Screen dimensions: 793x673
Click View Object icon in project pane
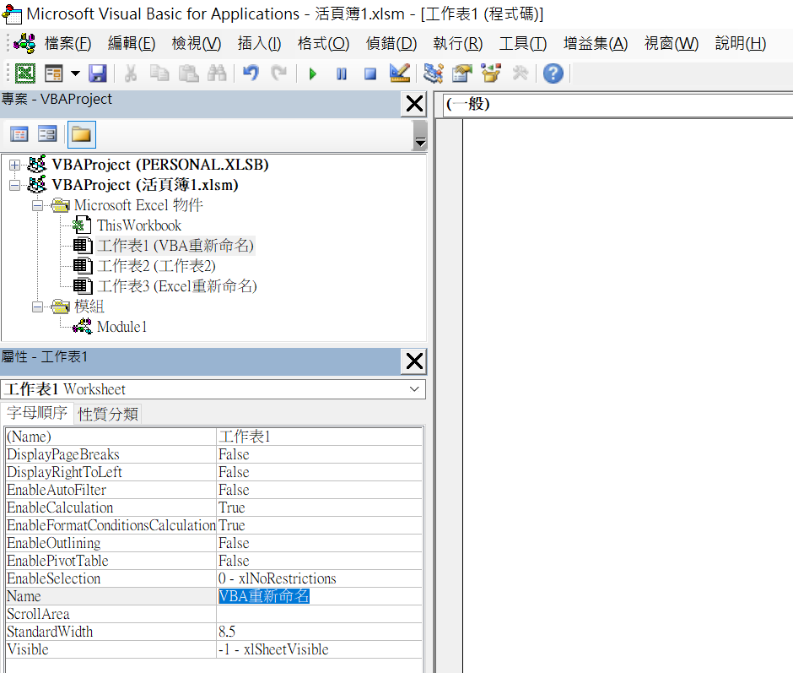47,134
